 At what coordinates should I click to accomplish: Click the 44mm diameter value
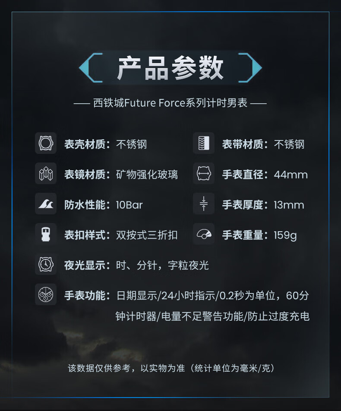pyautogui.click(x=290, y=175)
